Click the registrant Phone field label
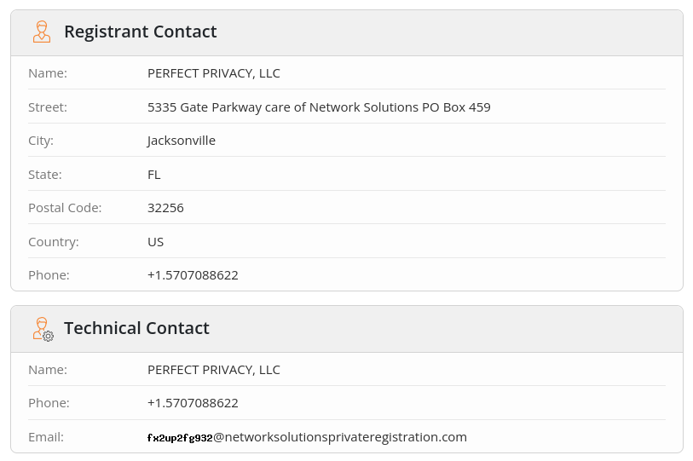 pyautogui.click(x=49, y=275)
